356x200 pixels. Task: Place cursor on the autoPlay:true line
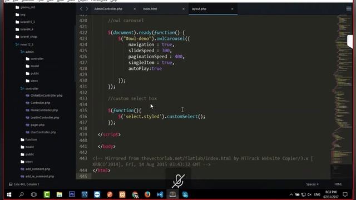tap(145, 68)
